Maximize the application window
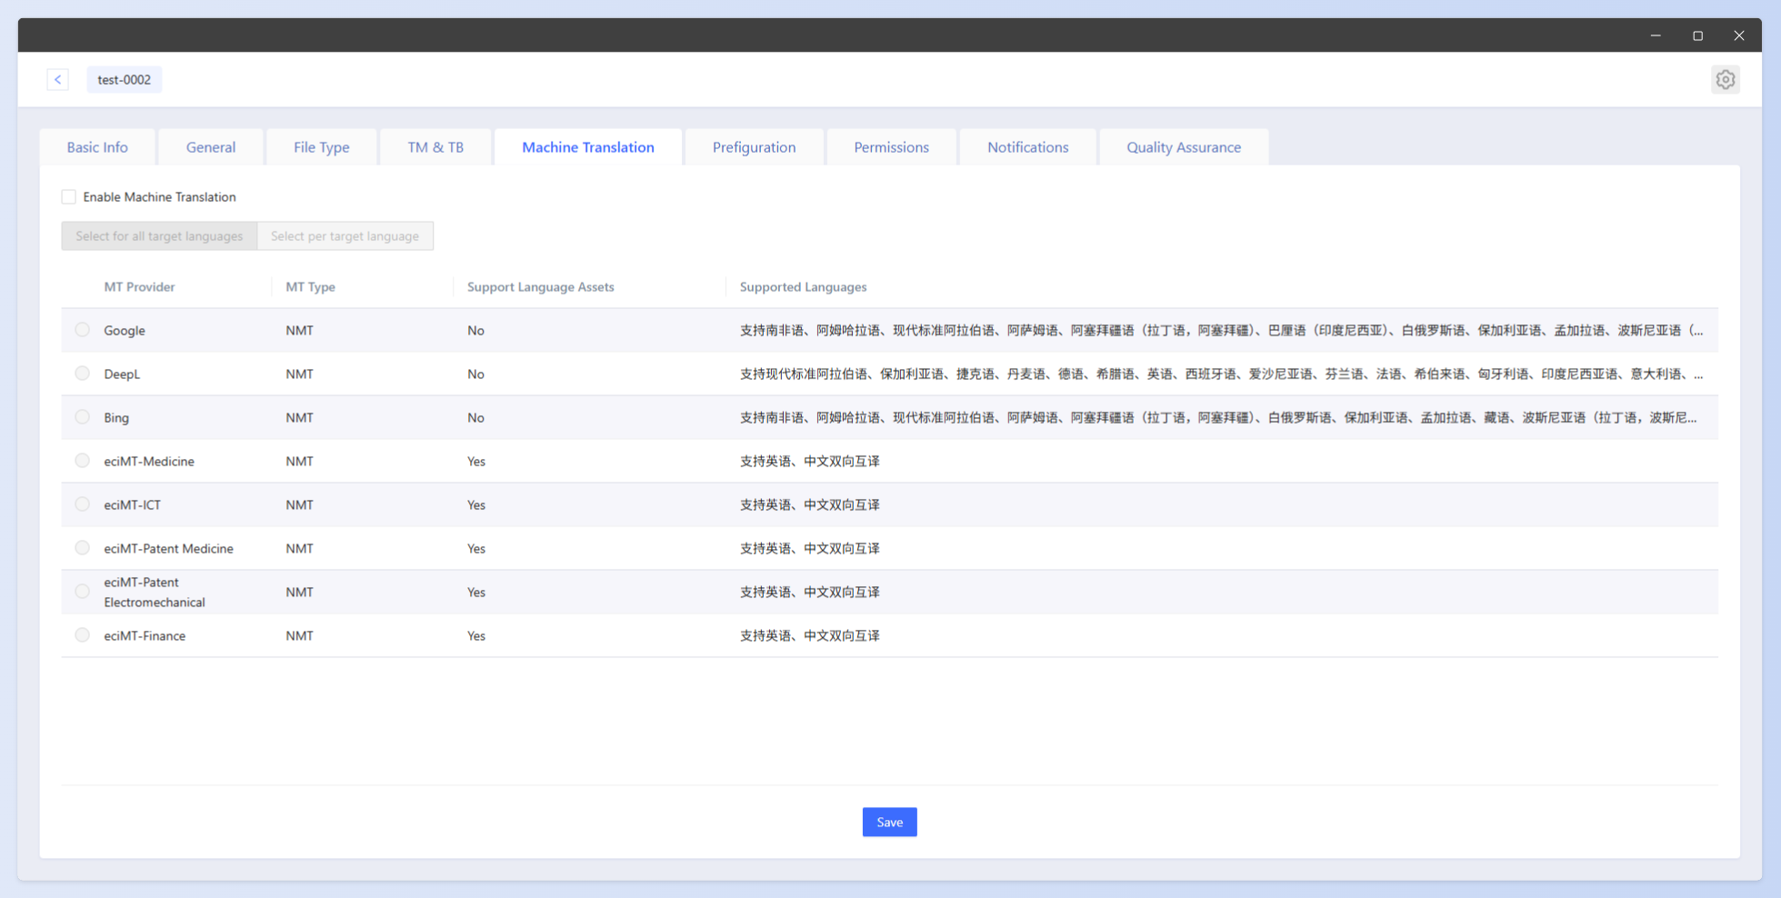This screenshot has height=898, width=1781. (1697, 35)
